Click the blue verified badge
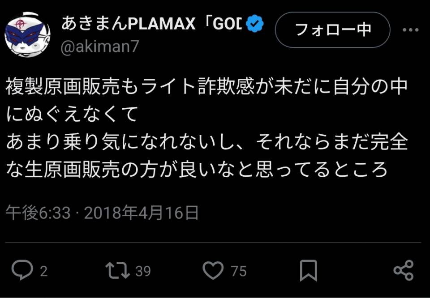Screen dimensions: 430x298 click(255, 24)
